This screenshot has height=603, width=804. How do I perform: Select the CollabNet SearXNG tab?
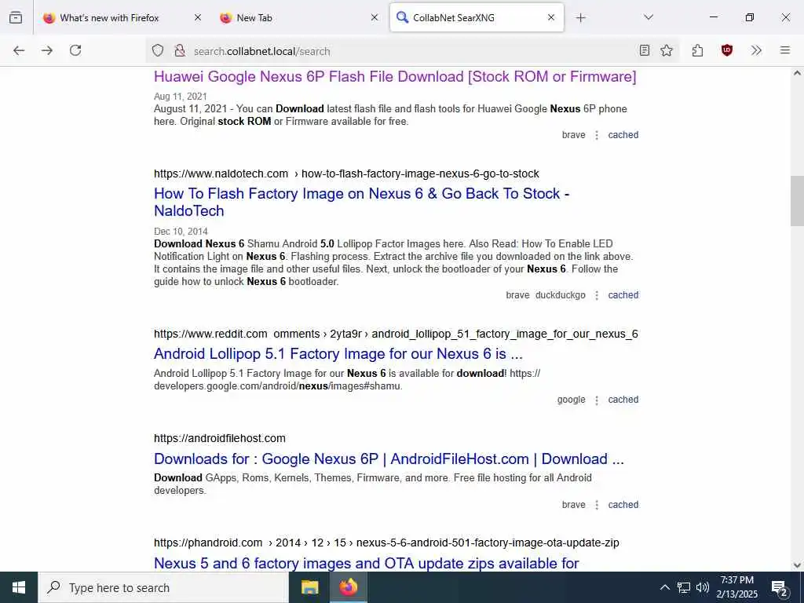click(x=477, y=17)
